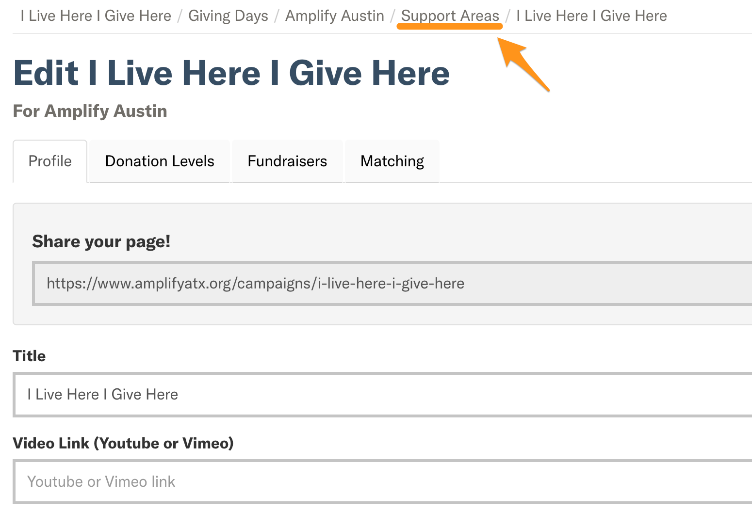Click the slash separator after Giving Days
Image resolution: width=752 pixels, height=511 pixels.
coord(277,16)
